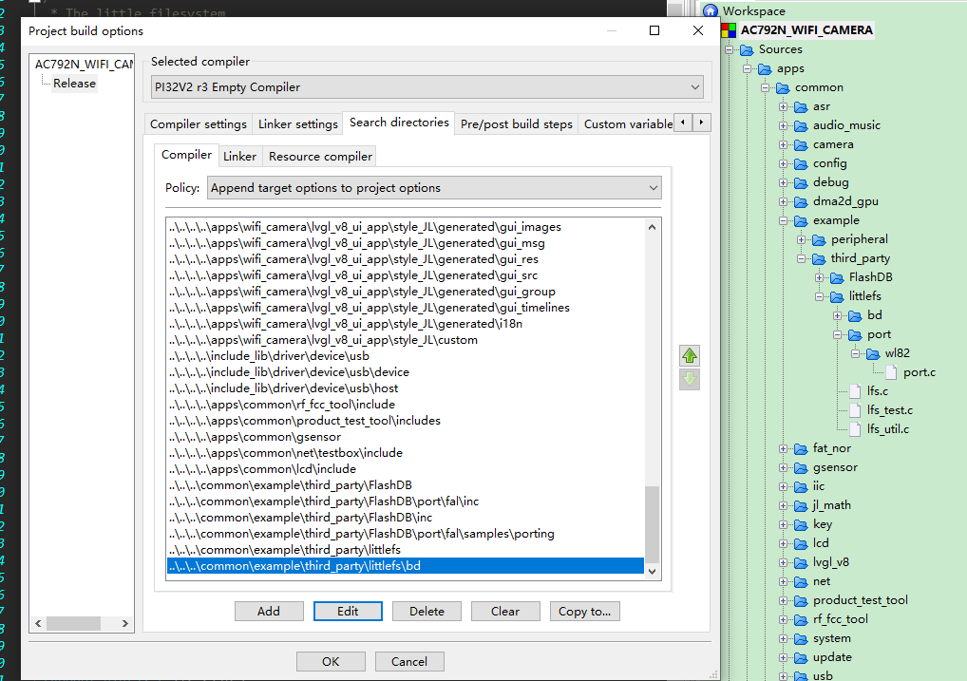Switch to Linker settings tab
This screenshot has width=967, height=681.
click(x=298, y=124)
